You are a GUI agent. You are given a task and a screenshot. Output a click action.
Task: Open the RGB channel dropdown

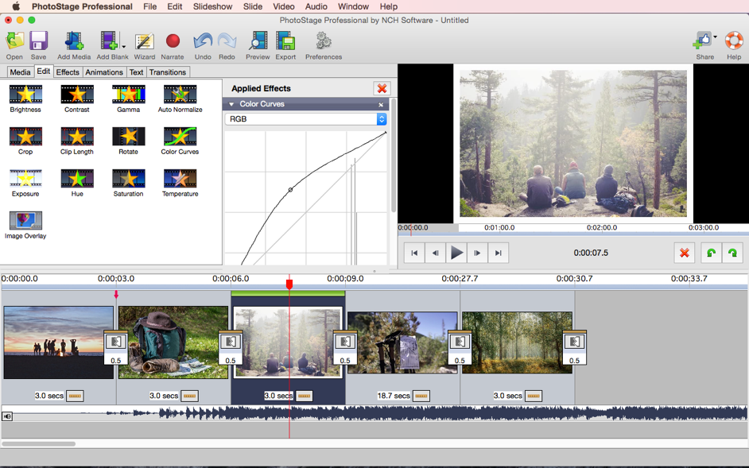tap(305, 119)
